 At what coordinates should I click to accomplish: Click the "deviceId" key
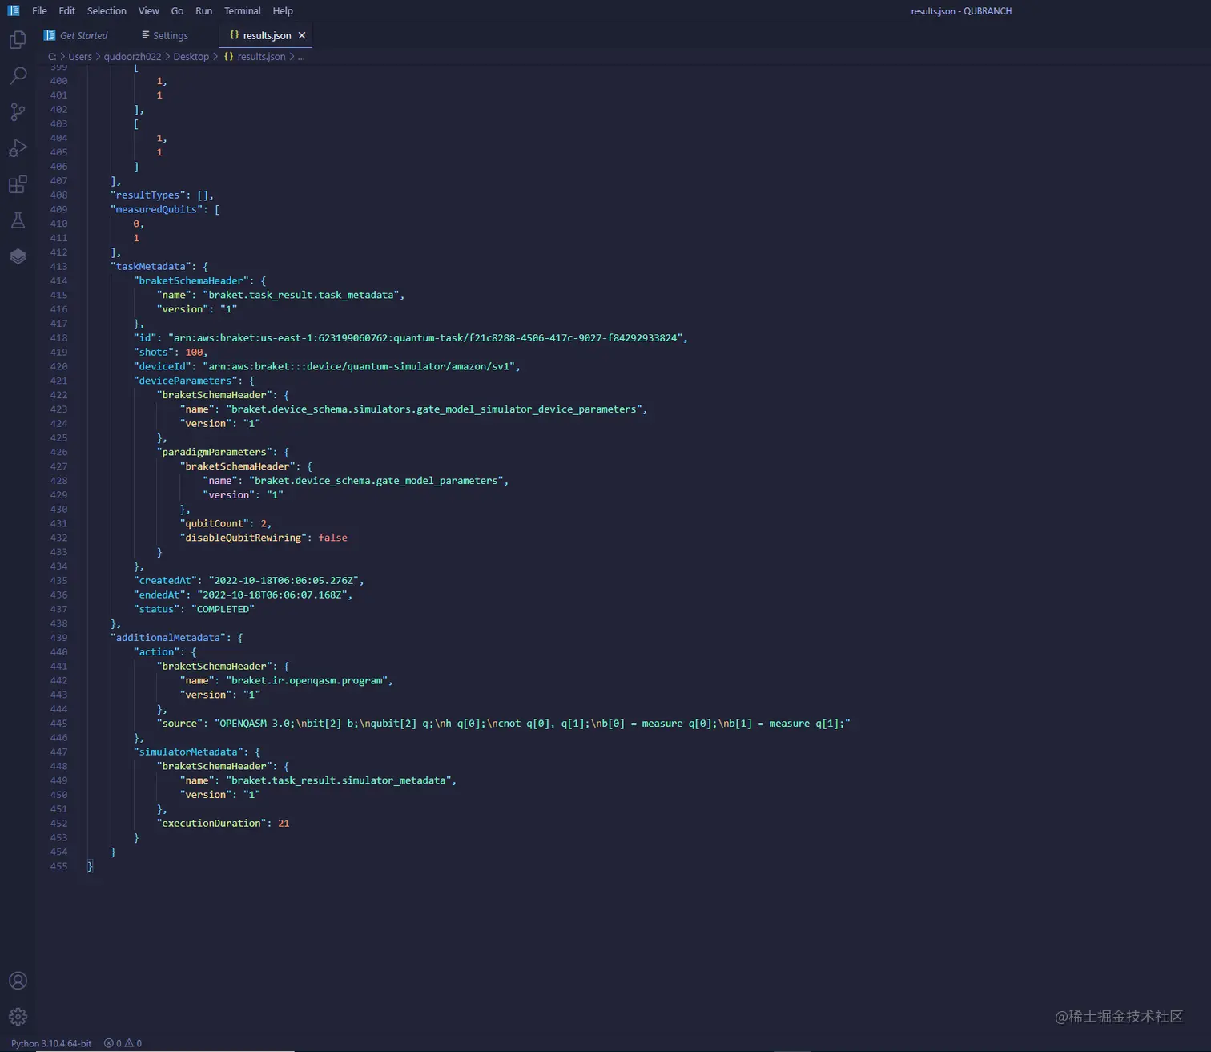(x=163, y=367)
